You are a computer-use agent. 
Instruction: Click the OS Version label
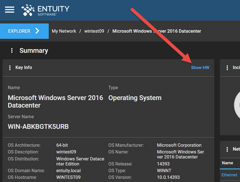point(120,177)
